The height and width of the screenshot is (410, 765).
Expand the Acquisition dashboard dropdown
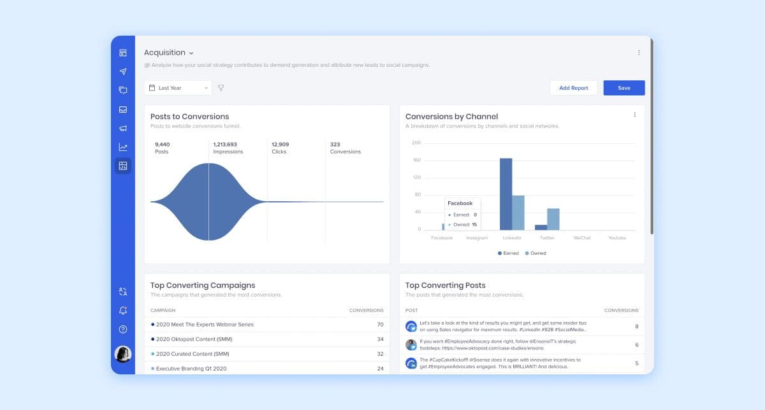(x=169, y=53)
